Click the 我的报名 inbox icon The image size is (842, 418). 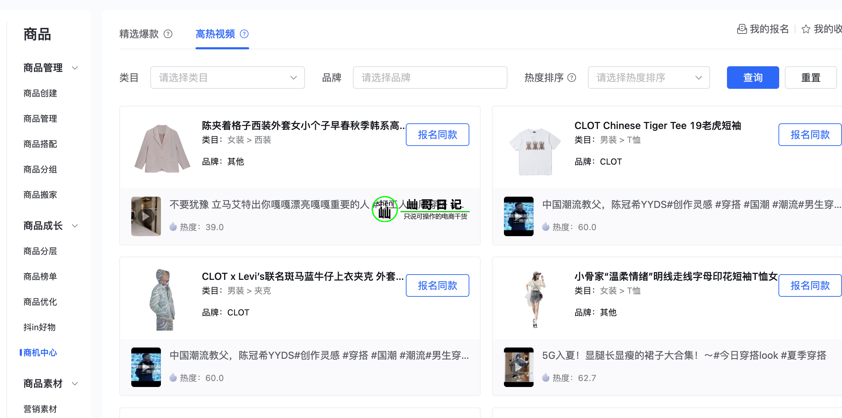click(x=742, y=29)
